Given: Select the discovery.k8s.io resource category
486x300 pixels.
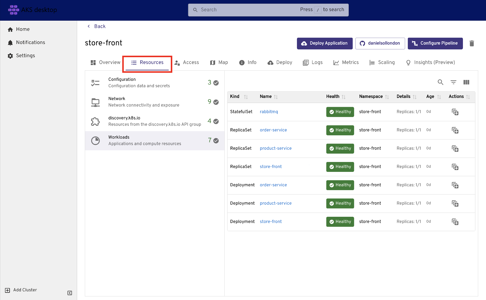Looking at the screenshot, I should click(155, 121).
